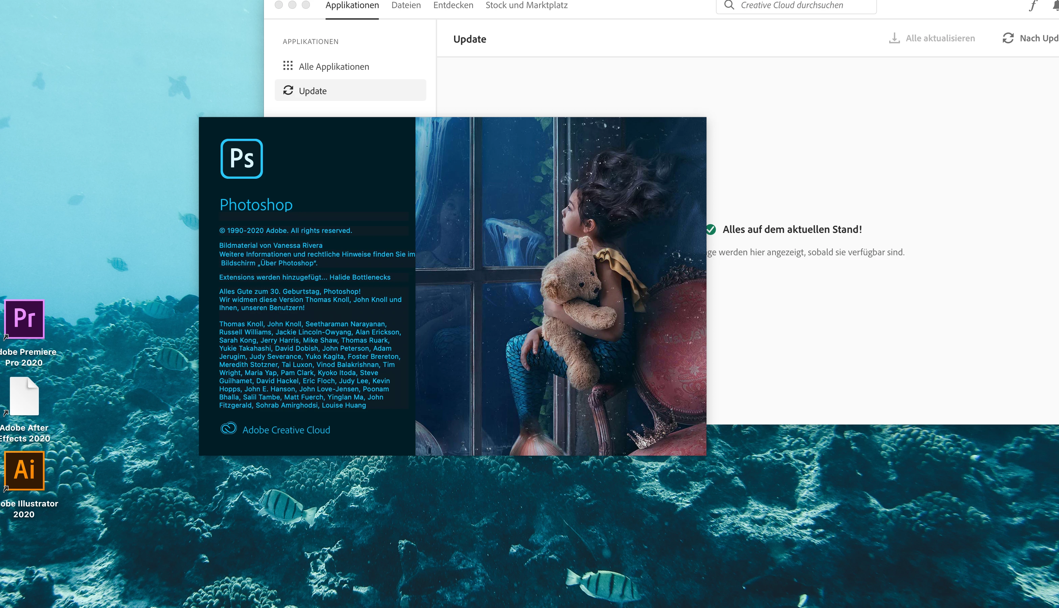This screenshot has height=608, width=1059.
Task: Switch to the Applikationen tab
Action: pos(352,5)
